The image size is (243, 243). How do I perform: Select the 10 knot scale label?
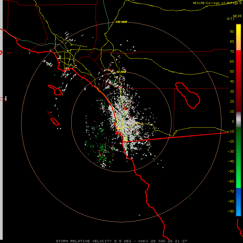coord(232,112)
